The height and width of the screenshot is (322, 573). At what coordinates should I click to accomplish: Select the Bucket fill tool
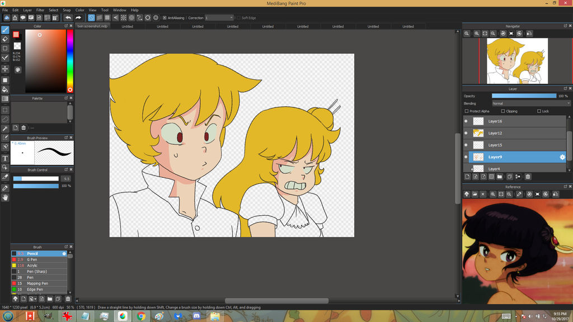point(5,89)
